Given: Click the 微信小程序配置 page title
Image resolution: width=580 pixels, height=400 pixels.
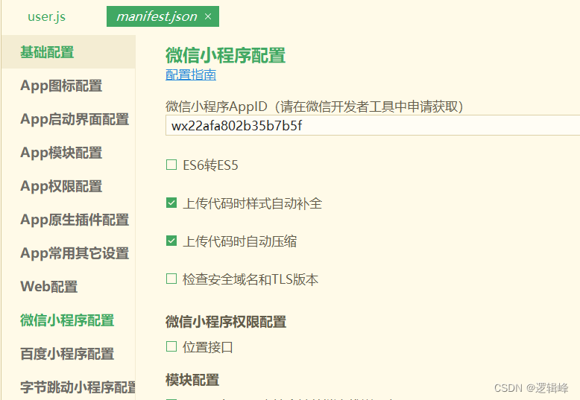Looking at the screenshot, I should (225, 55).
